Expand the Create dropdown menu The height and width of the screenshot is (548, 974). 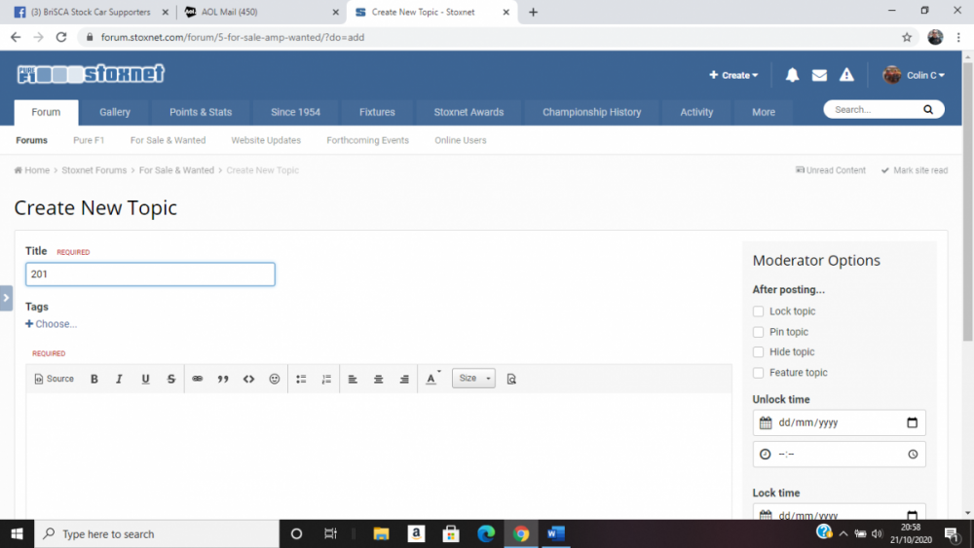click(733, 75)
